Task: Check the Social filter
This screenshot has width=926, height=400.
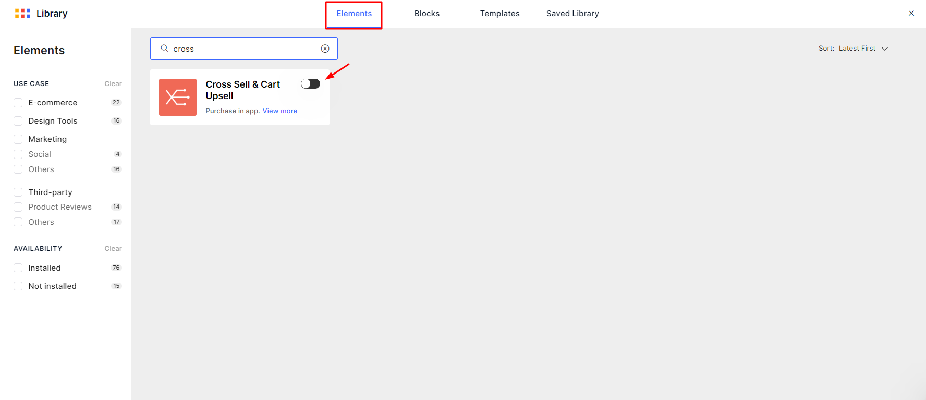Action: 18,154
